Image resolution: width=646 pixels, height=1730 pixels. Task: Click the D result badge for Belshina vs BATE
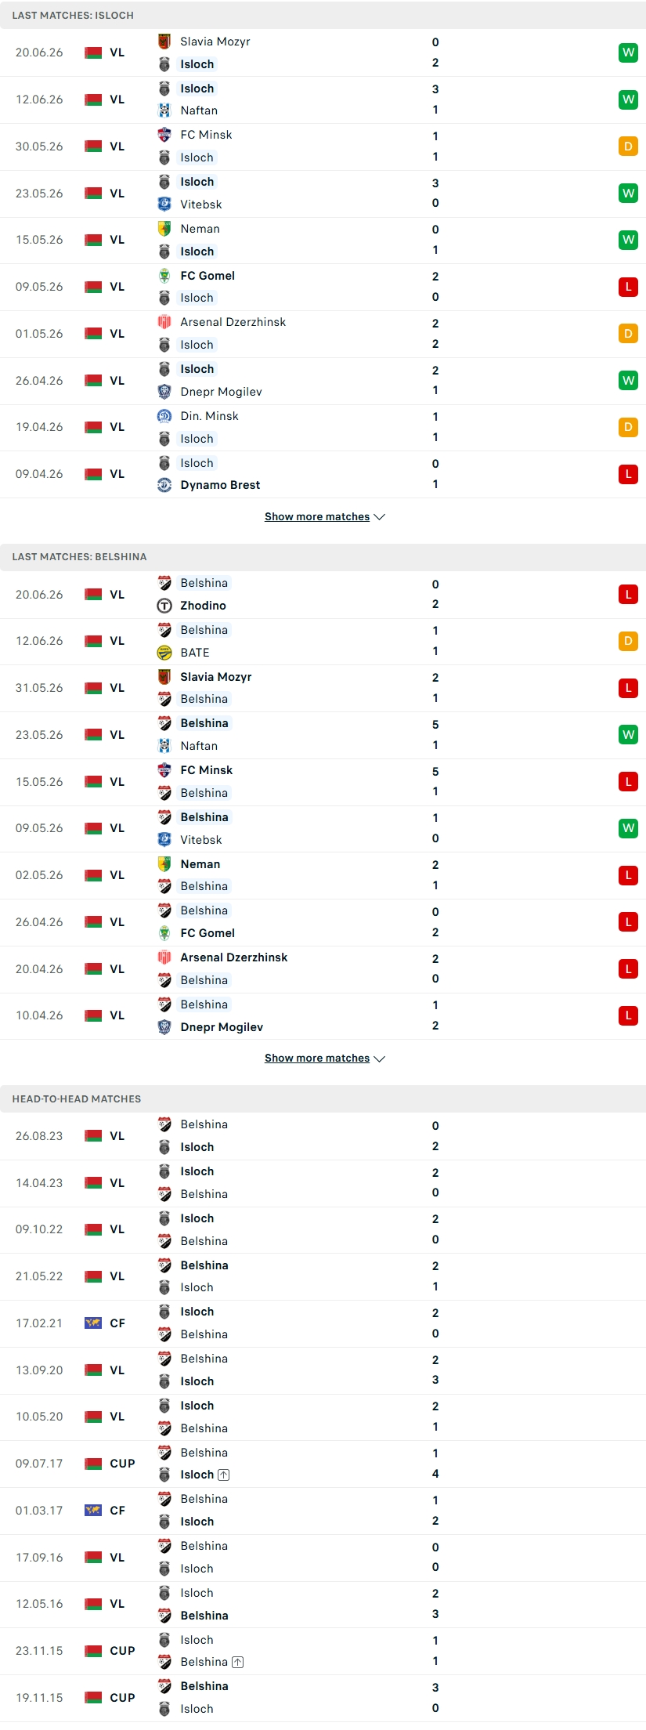pos(628,641)
